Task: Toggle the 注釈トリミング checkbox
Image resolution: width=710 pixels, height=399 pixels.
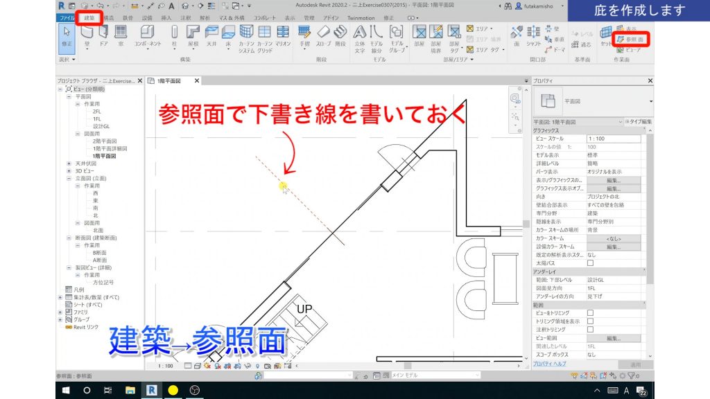Action: point(591,329)
